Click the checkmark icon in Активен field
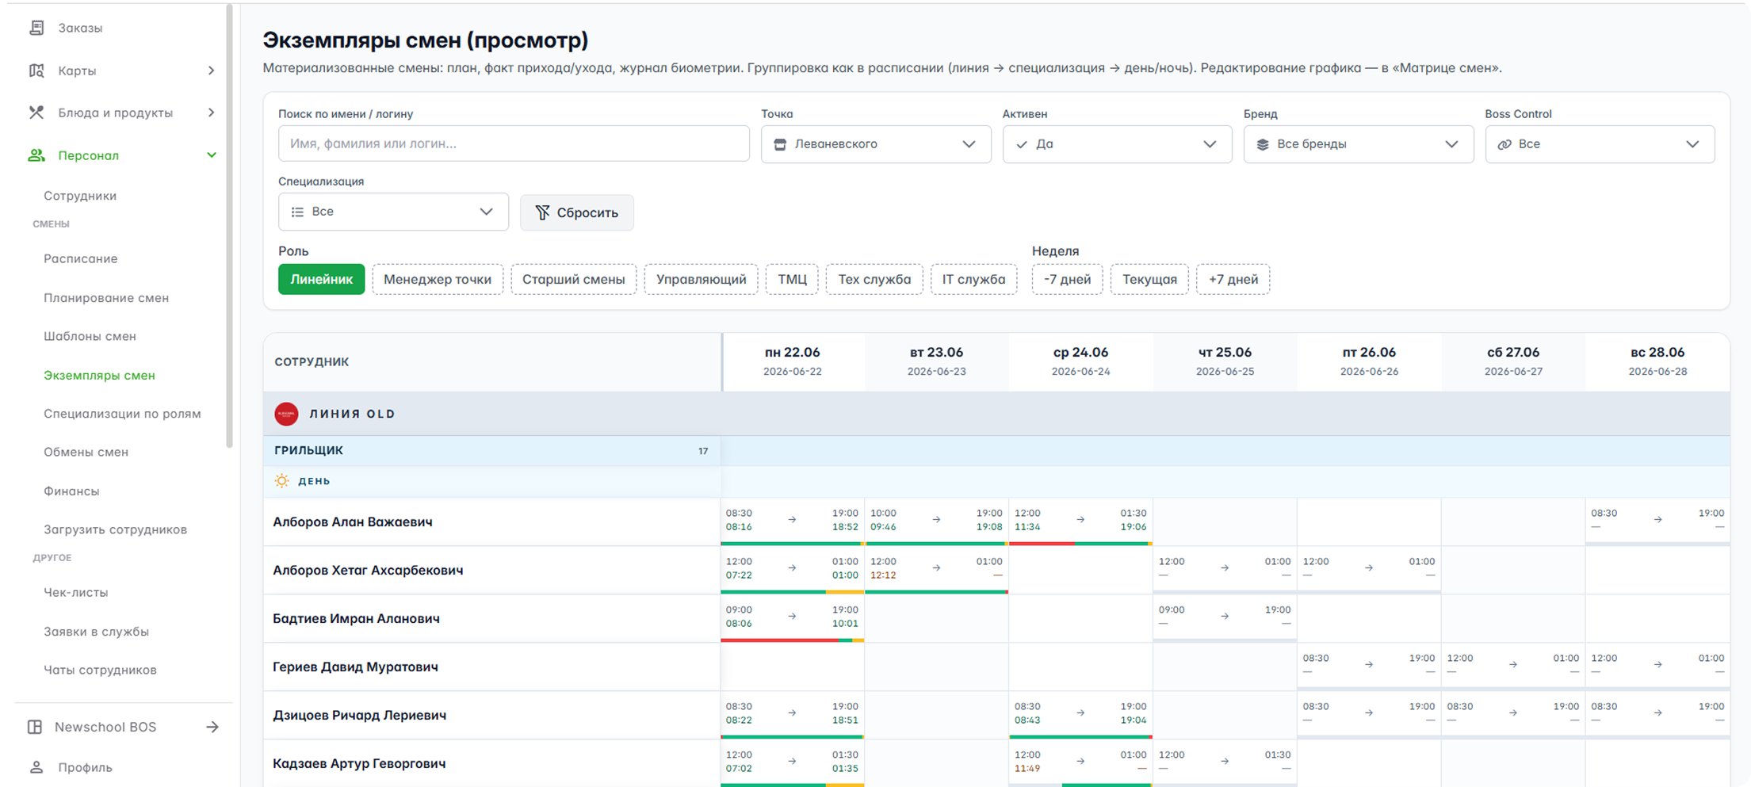 coord(1022,144)
